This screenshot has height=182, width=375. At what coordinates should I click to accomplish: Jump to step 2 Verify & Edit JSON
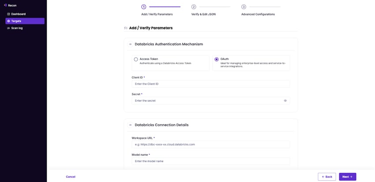194,7
